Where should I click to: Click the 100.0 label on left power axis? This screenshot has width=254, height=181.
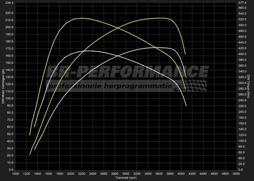tap(8, 98)
